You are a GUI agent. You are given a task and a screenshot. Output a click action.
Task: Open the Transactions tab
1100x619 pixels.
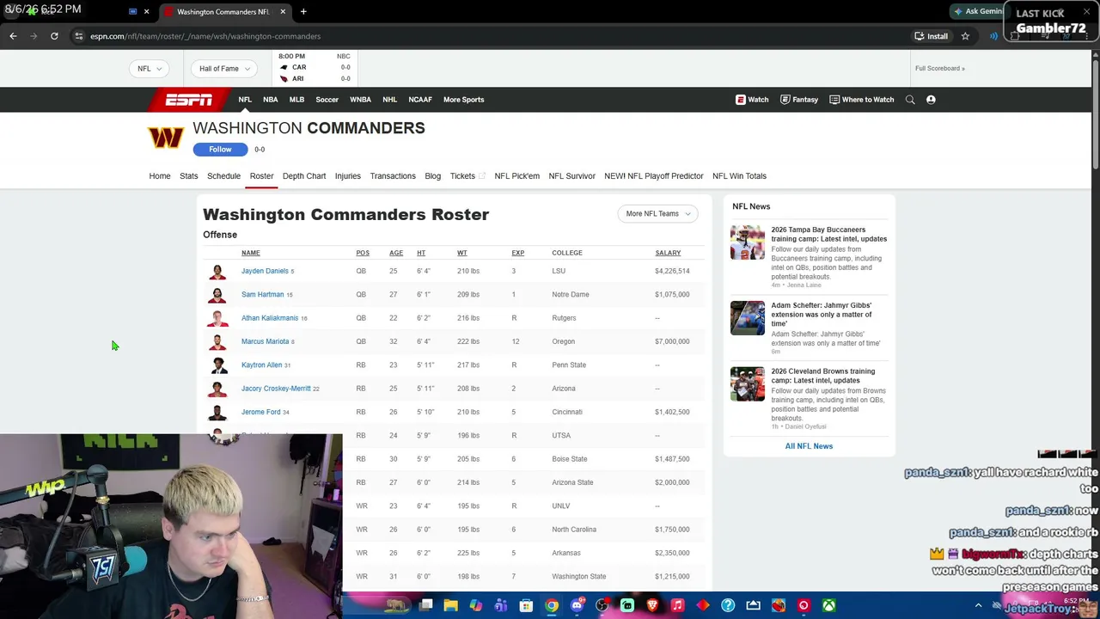pyautogui.click(x=393, y=176)
